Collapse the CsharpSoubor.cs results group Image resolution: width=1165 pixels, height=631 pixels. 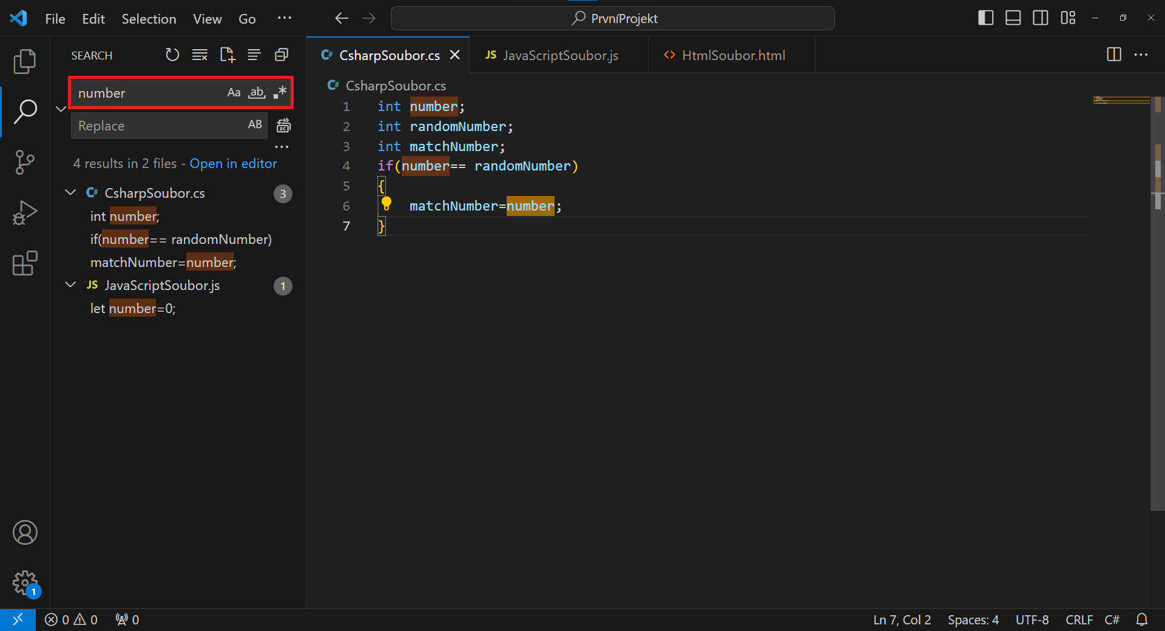[x=70, y=192]
